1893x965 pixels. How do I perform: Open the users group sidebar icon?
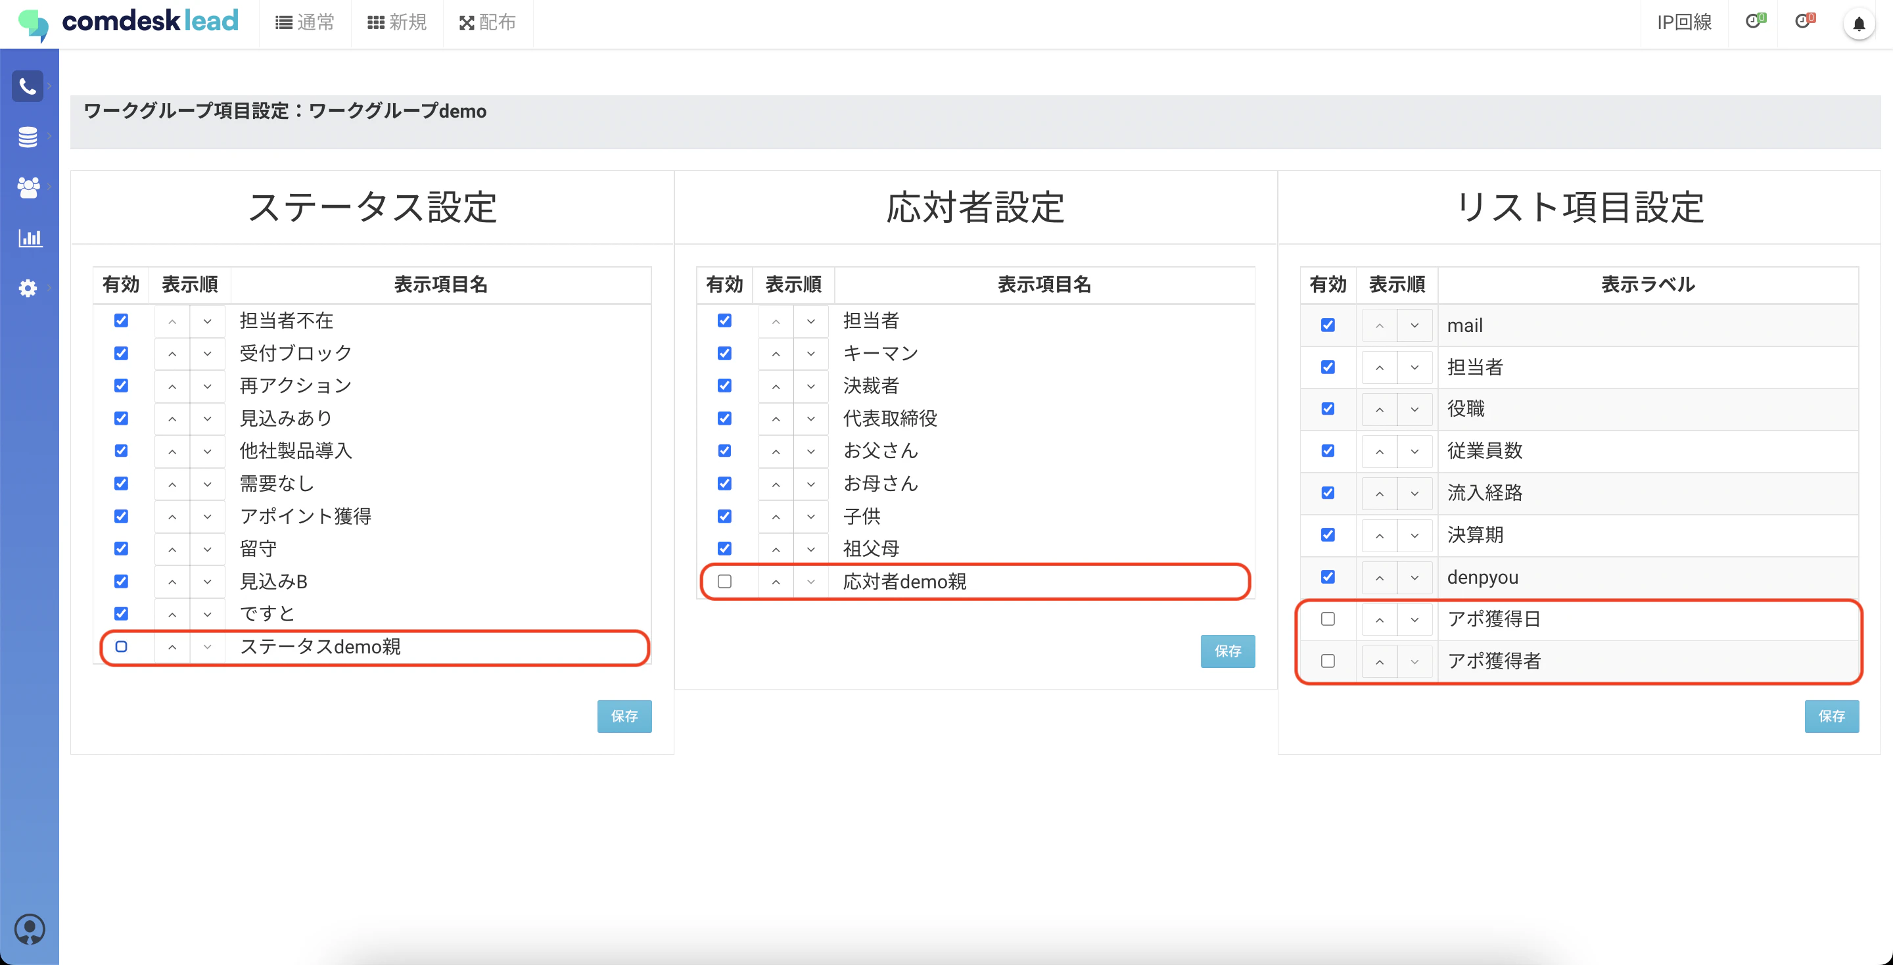[x=28, y=187]
